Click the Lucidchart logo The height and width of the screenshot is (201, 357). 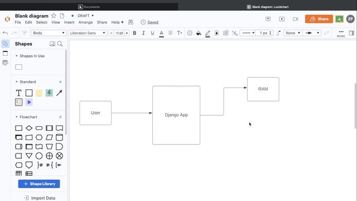coord(7,19)
